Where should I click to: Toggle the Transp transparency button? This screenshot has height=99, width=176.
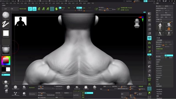click(149, 84)
